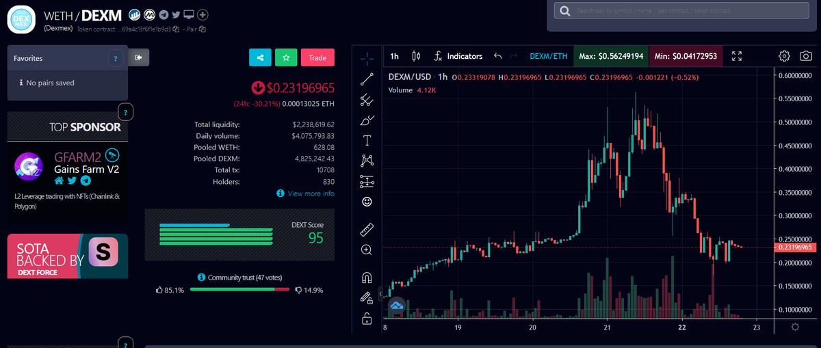Open the token's Telegram link
The height and width of the screenshot is (348, 821).
click(x=162, y=14)
